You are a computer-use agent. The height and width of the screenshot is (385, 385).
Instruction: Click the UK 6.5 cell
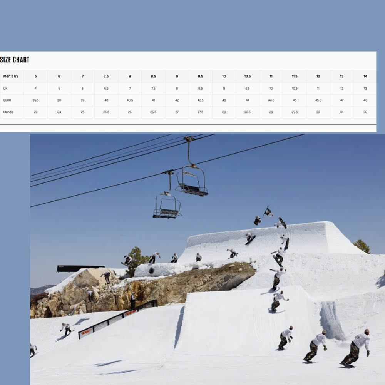pos(106,89)
